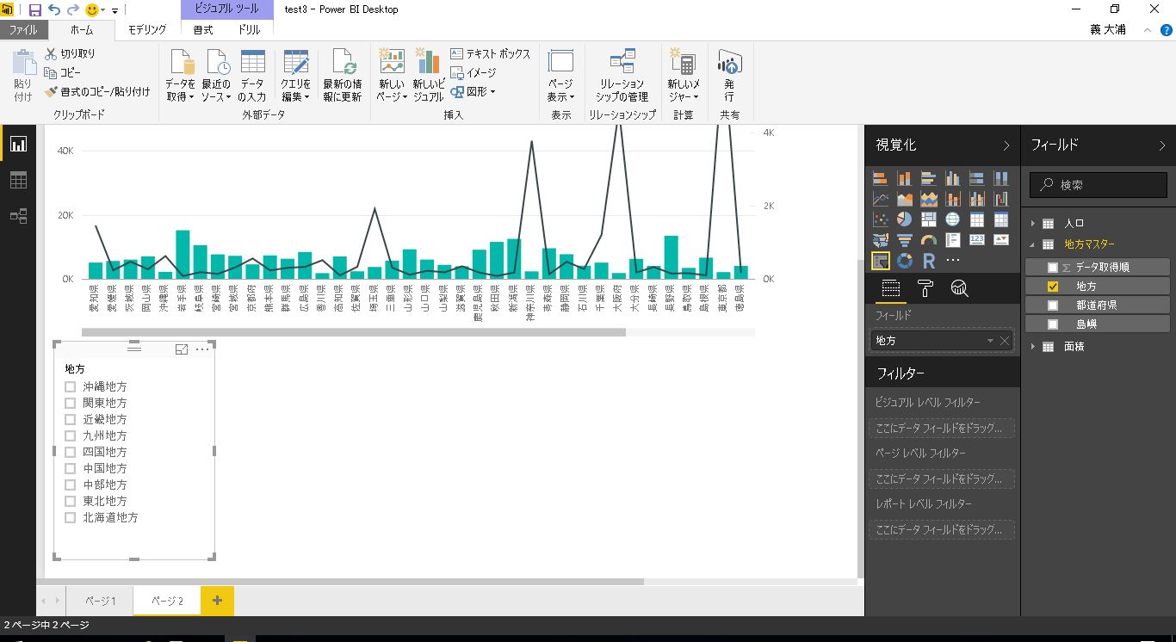
Task: Click the Save icon in the title bar
Action: click(35, 10)
